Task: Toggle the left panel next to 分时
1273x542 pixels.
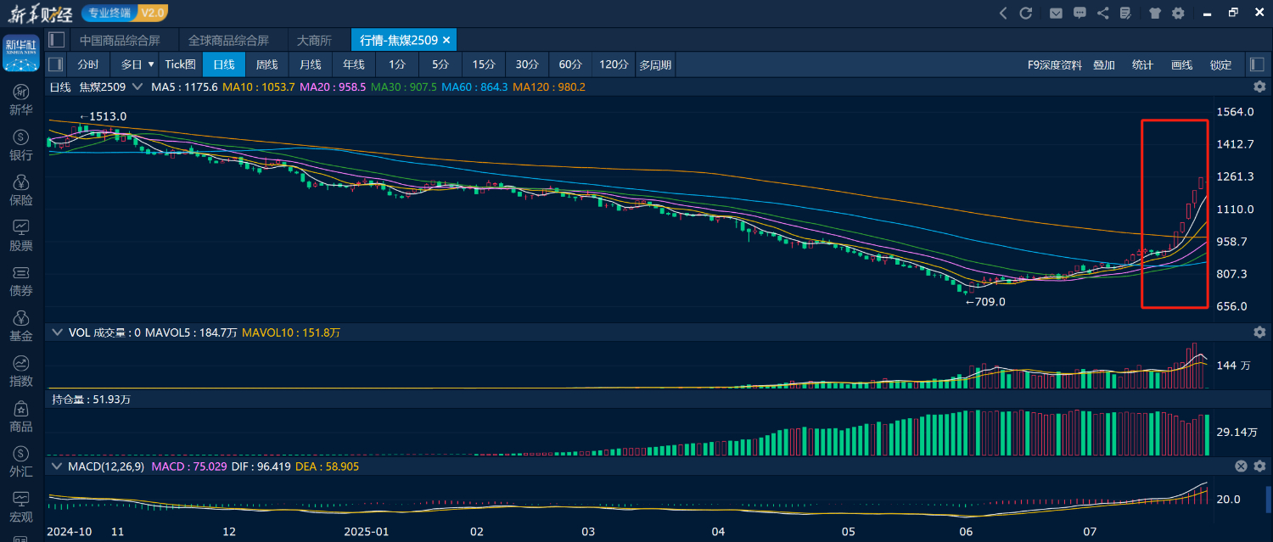Action: coord(55,64)
